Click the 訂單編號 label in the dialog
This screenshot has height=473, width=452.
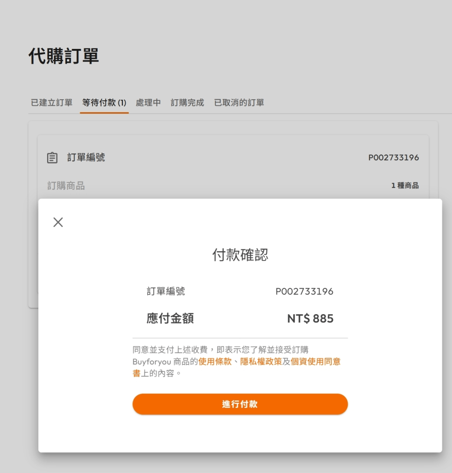pos(166,291)
